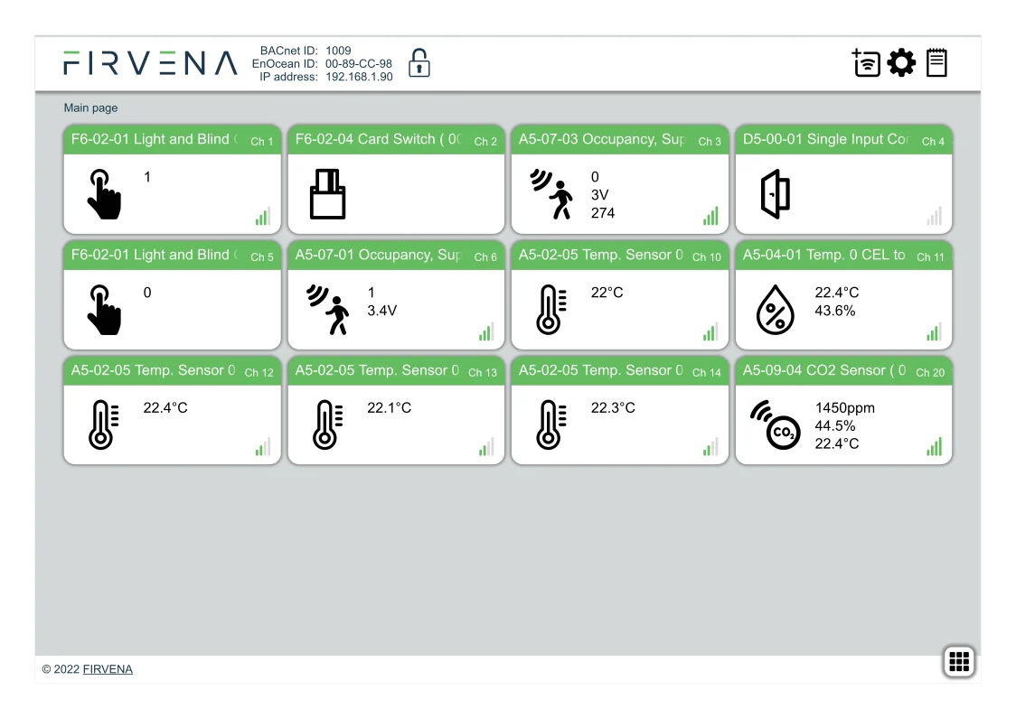Viewport: 1016px width, 718px height.
Task: Open settings with the gear icon
Action: tap(901, 63)
